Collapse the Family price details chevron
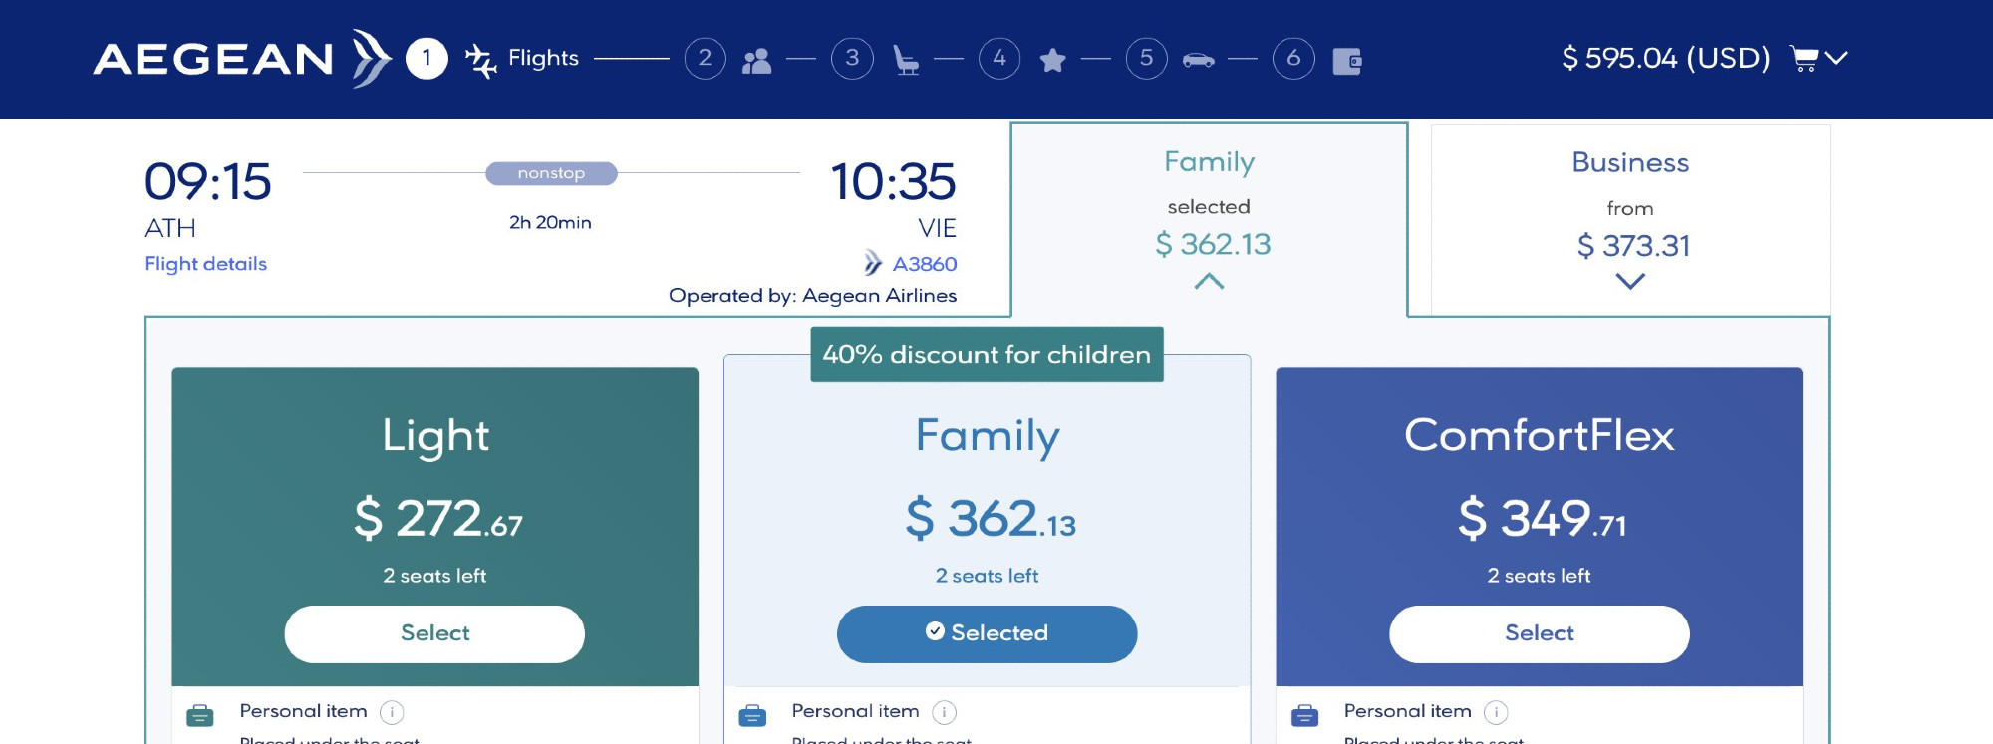 click(x=1209, y=281)
